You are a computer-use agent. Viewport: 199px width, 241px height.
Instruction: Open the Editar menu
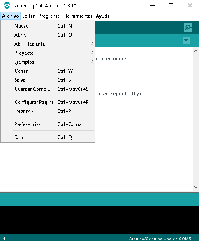28,16
